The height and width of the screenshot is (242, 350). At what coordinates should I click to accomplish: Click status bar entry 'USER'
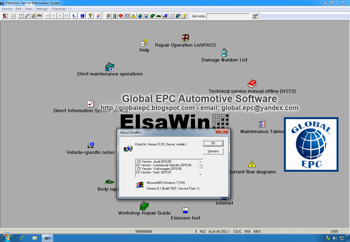[x=334, y=231]
